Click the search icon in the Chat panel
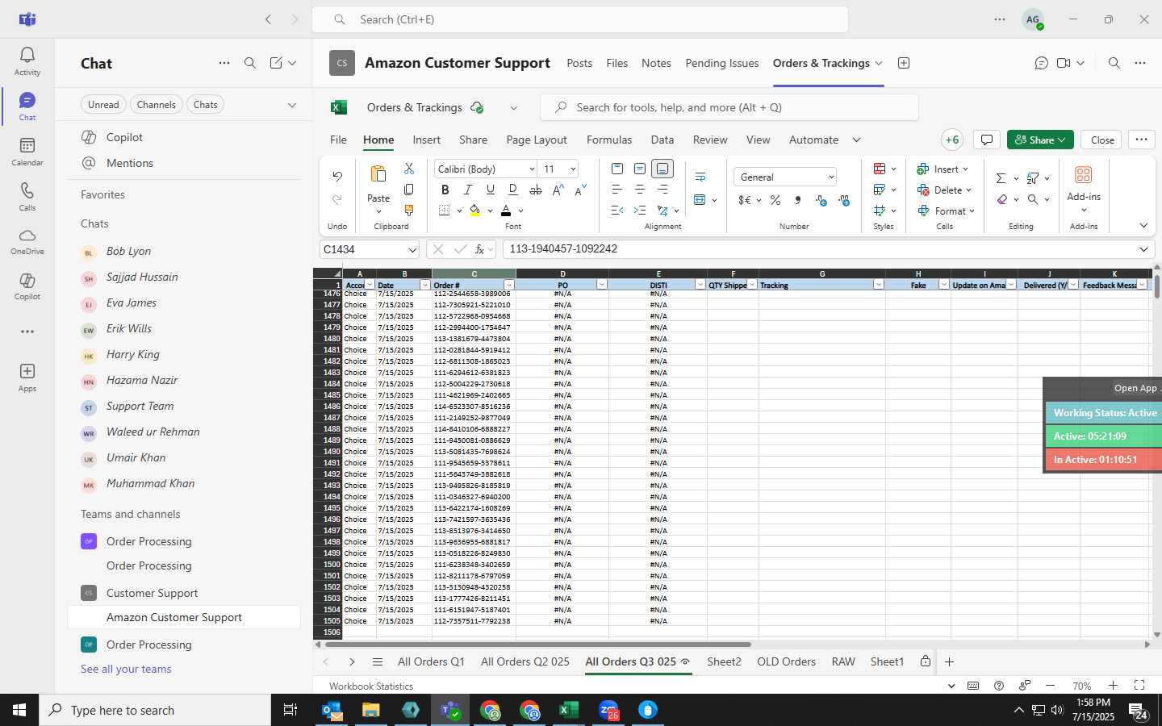The width and height of the screenshot is (1162, 726). pyautogui.click(x=250, y=63)
